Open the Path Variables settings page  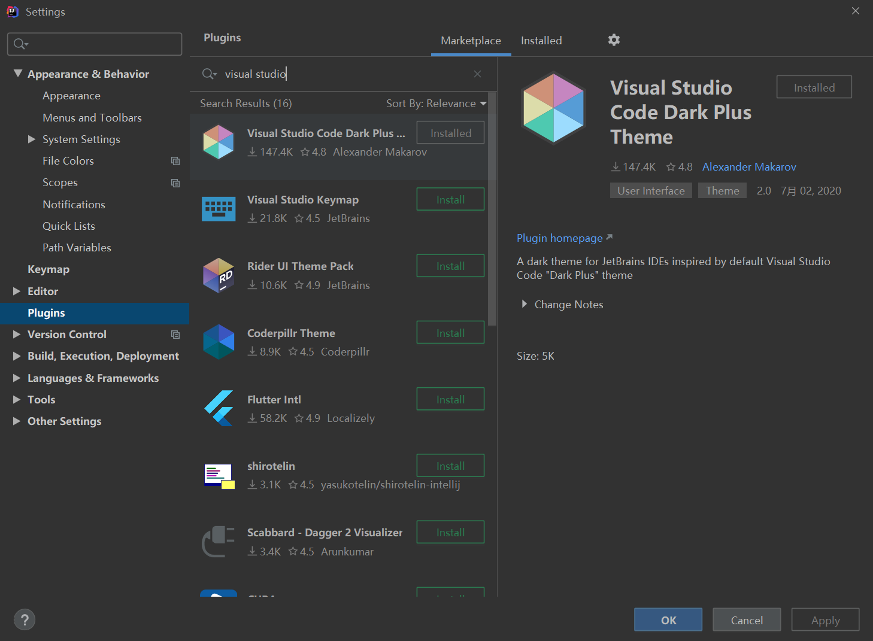[x=77, y=248]
